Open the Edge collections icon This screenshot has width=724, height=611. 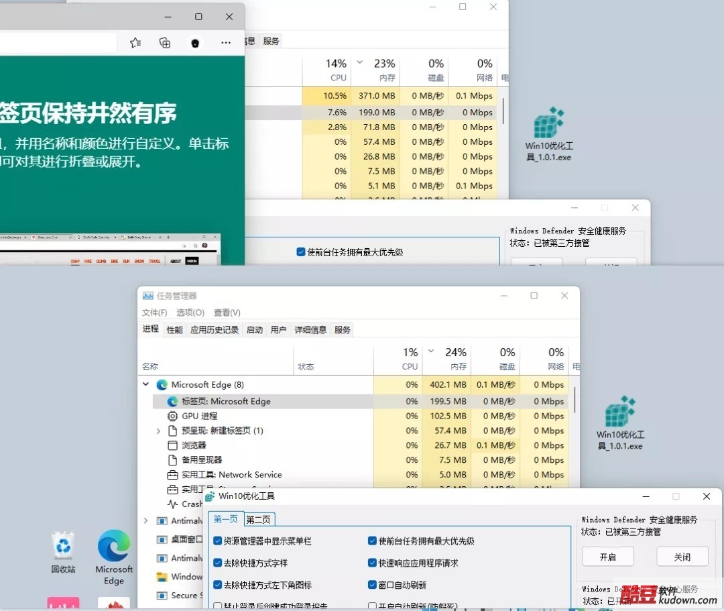165,43
